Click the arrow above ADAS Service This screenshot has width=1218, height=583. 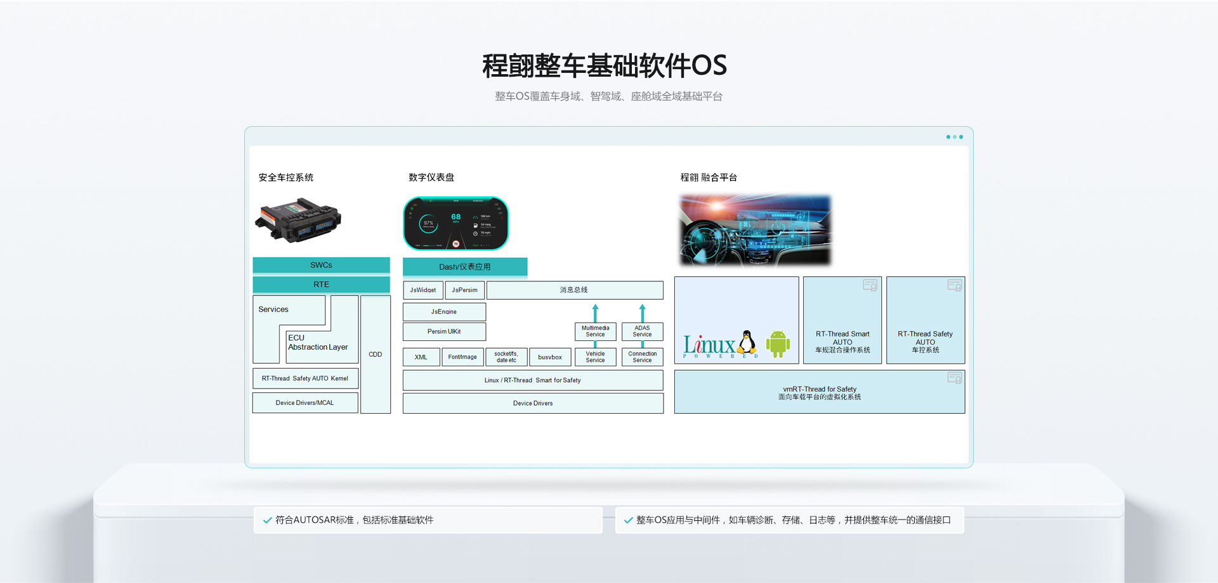coord(642,312)
